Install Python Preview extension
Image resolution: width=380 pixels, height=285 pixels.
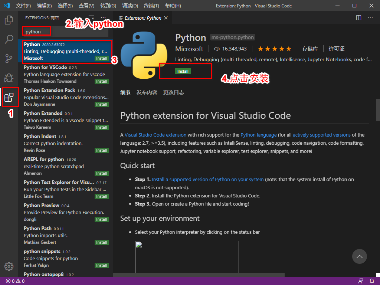[101, 220]
